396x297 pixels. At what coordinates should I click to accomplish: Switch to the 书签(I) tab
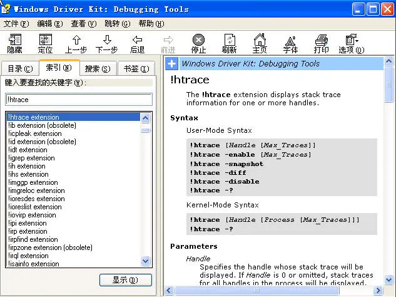[x=136, y=68]
